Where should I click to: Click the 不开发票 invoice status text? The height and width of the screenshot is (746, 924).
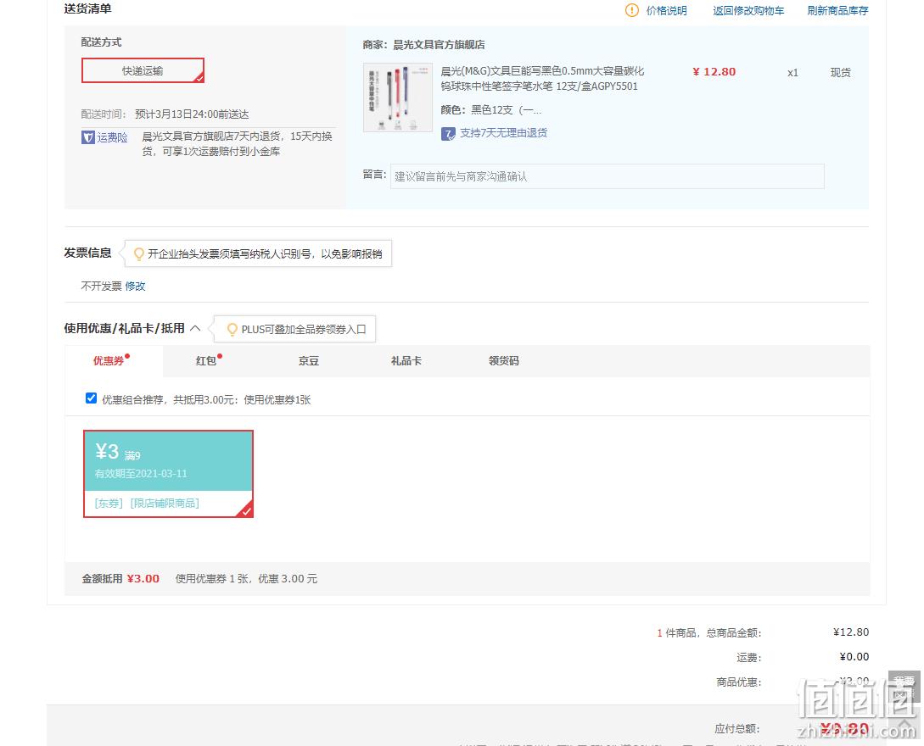[x=101, y=287]
